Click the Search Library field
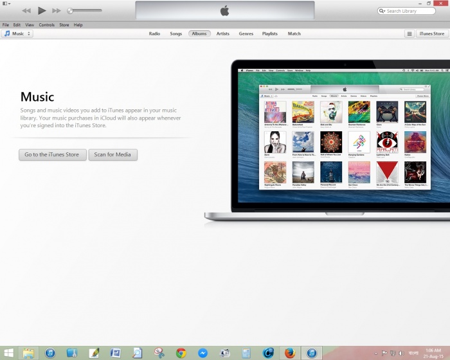Image resolution: width=450 pixels, height=360 pixels. (406, 11)
